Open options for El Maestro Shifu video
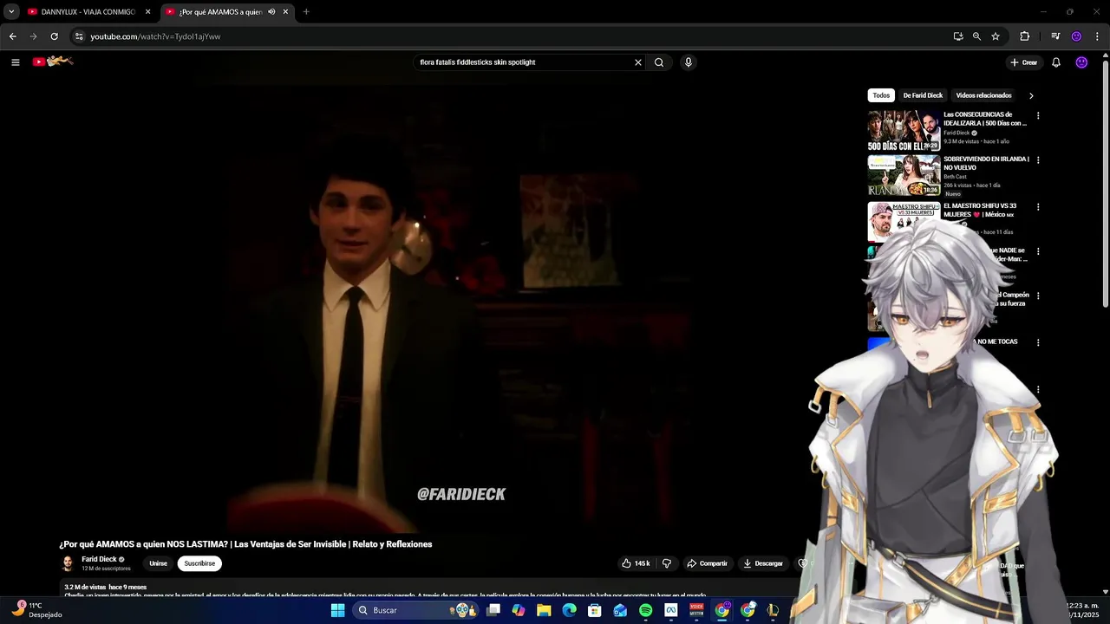Image resolution: width=1110 pixels, height=624 pixels. [1038, 207]
